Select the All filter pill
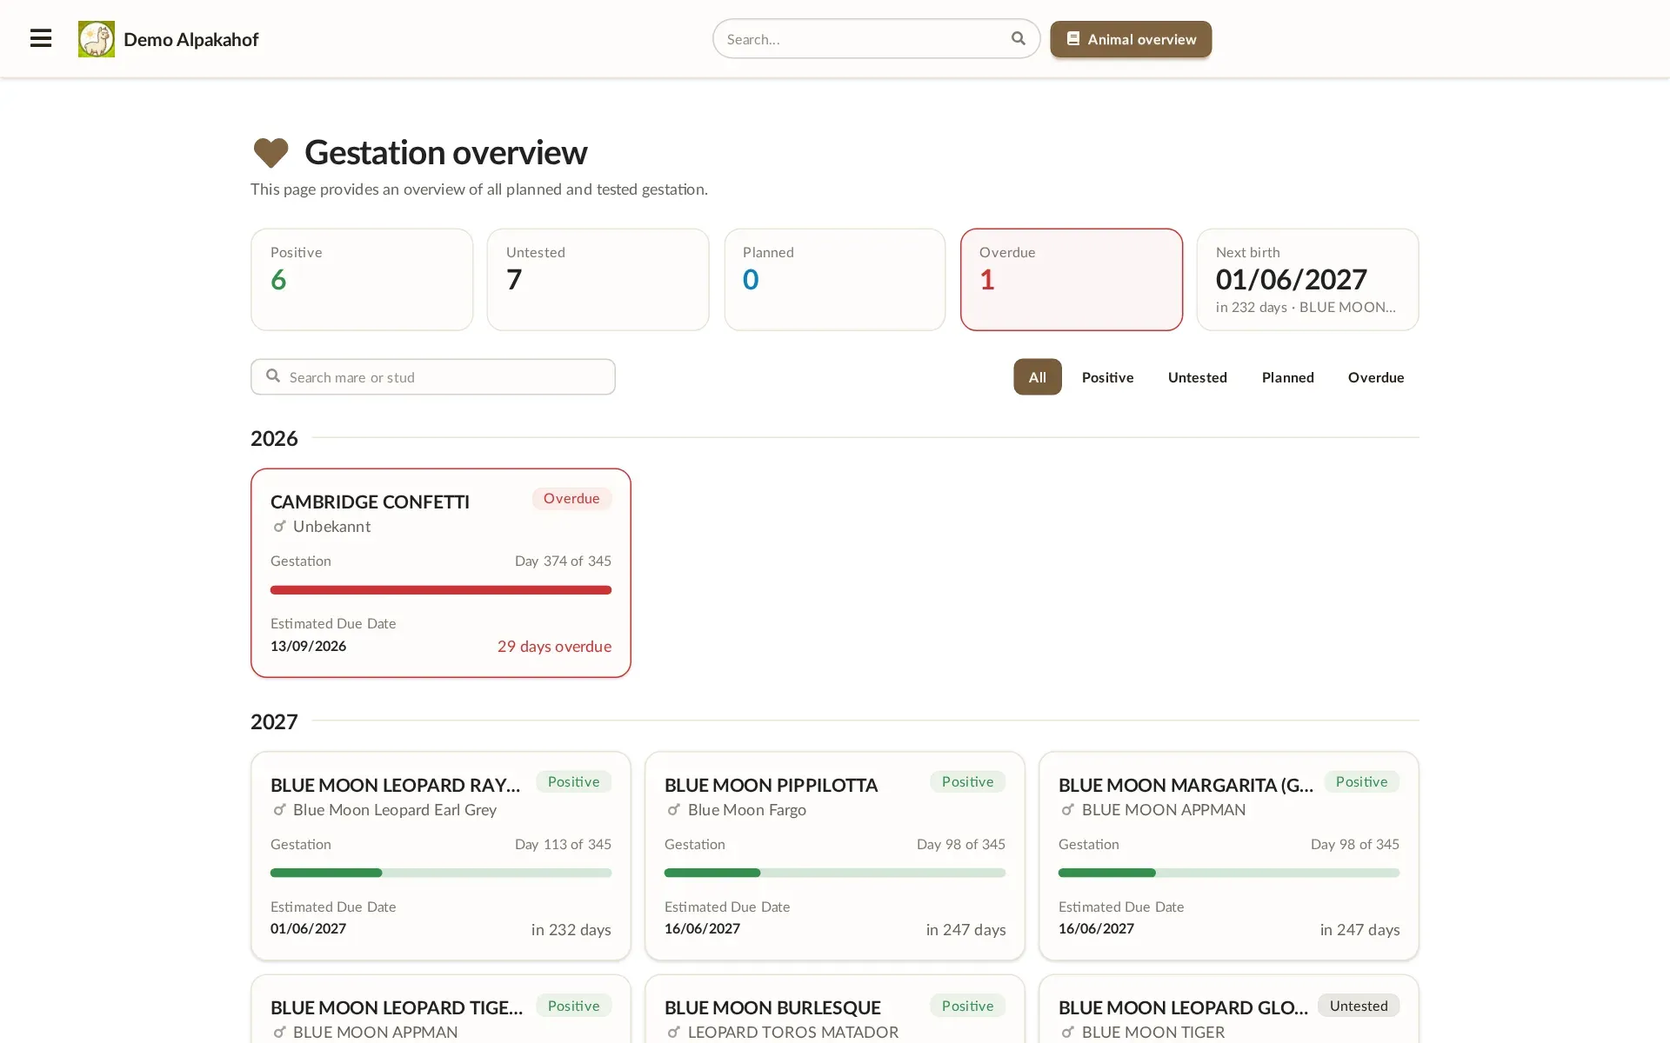1670x1043 pixels. [x=1037, y=376]
